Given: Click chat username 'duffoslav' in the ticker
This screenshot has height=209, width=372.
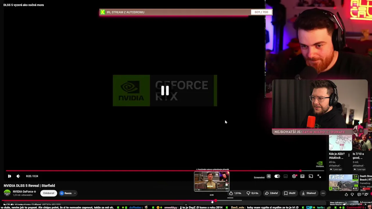Looking at the screenshot, I should point(136,208).
